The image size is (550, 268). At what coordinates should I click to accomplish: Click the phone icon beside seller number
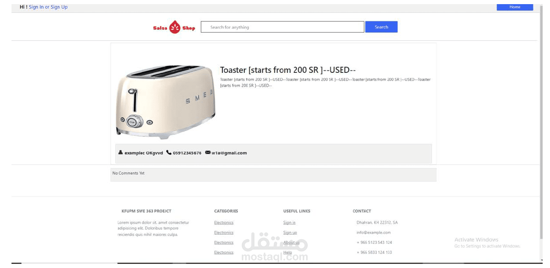point(169,153)
